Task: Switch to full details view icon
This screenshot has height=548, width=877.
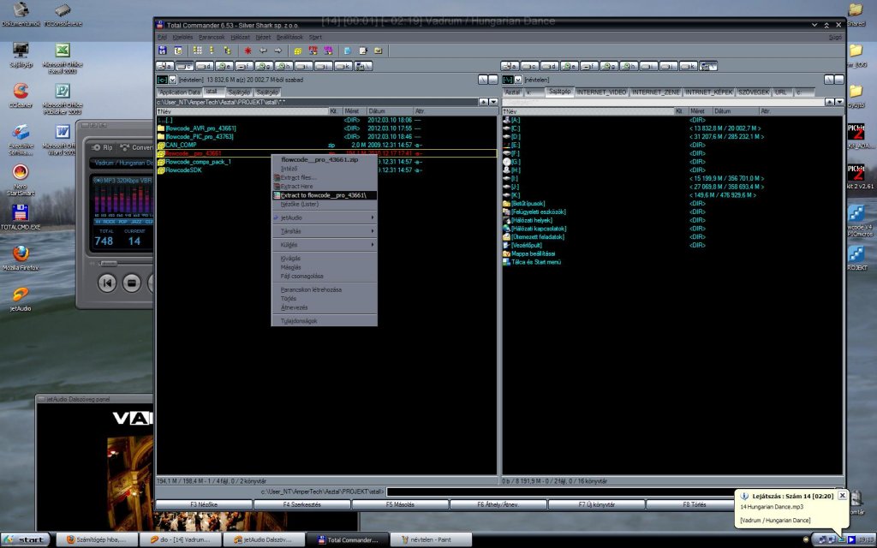Action: [x=212, y=51]
